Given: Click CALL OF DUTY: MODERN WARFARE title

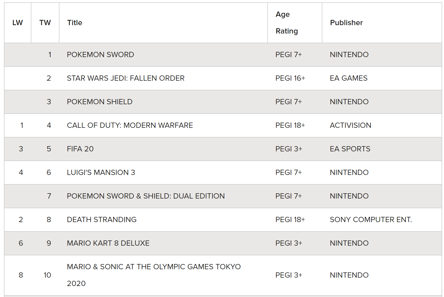Looking at the screenshot, I should pos(130,125).
